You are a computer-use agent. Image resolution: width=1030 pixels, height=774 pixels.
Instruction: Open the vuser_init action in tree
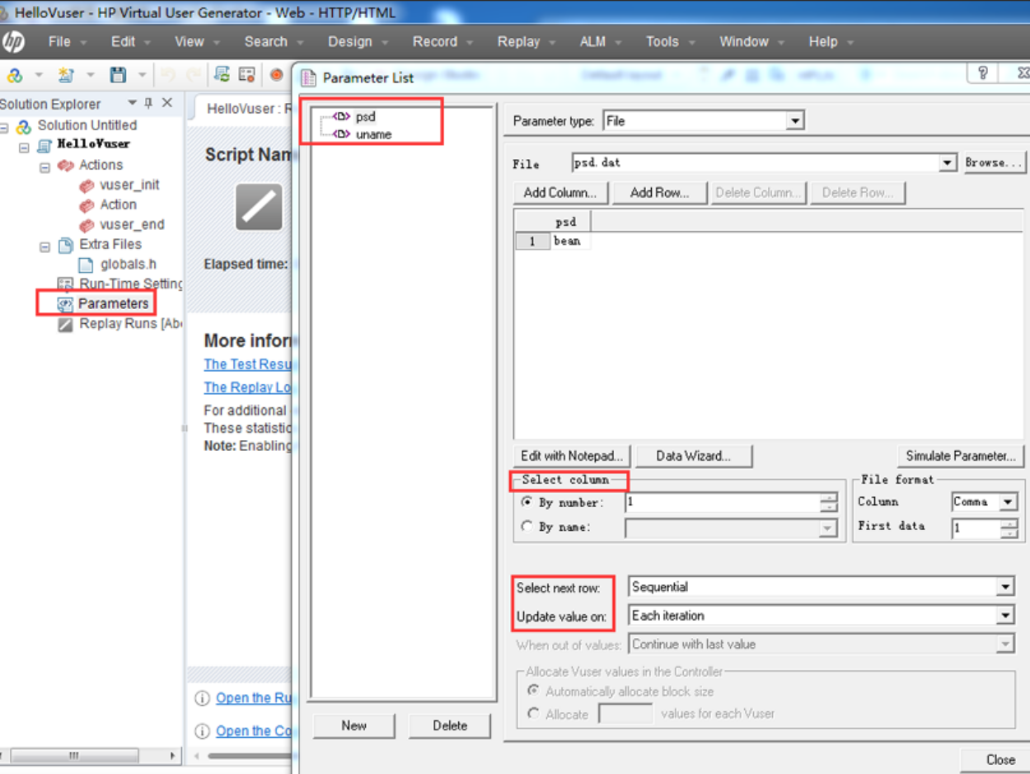[129, 185]
